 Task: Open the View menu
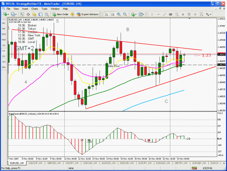tap(16, 9)
